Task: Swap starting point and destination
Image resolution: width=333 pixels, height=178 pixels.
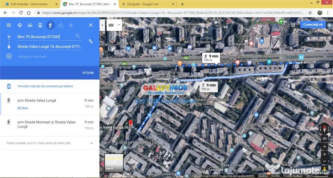Action: point(91,41)
